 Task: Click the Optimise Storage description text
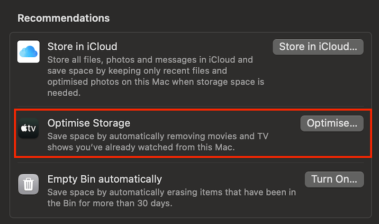click(x=158, y=142)
